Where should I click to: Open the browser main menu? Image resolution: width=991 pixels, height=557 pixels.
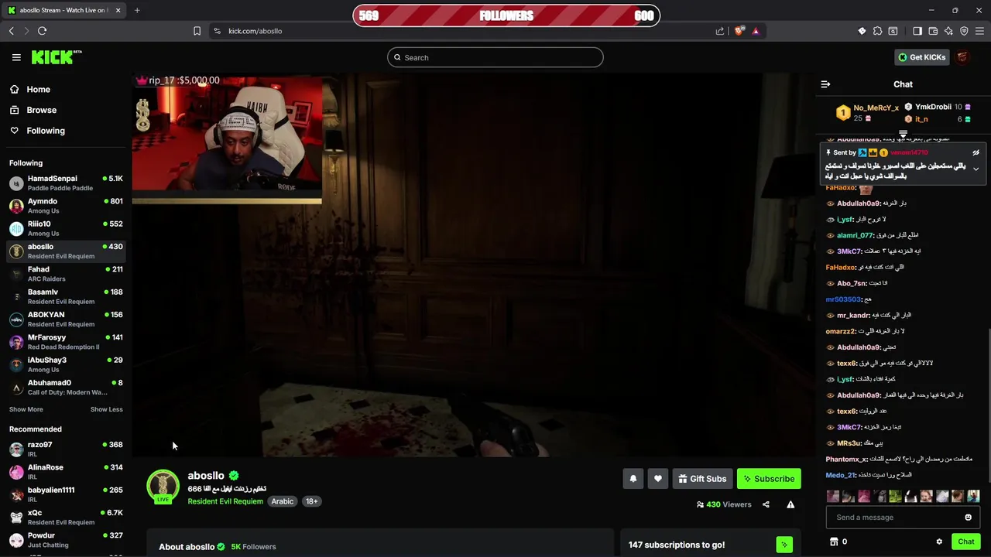pyautogui.click(x=979, y=31)
